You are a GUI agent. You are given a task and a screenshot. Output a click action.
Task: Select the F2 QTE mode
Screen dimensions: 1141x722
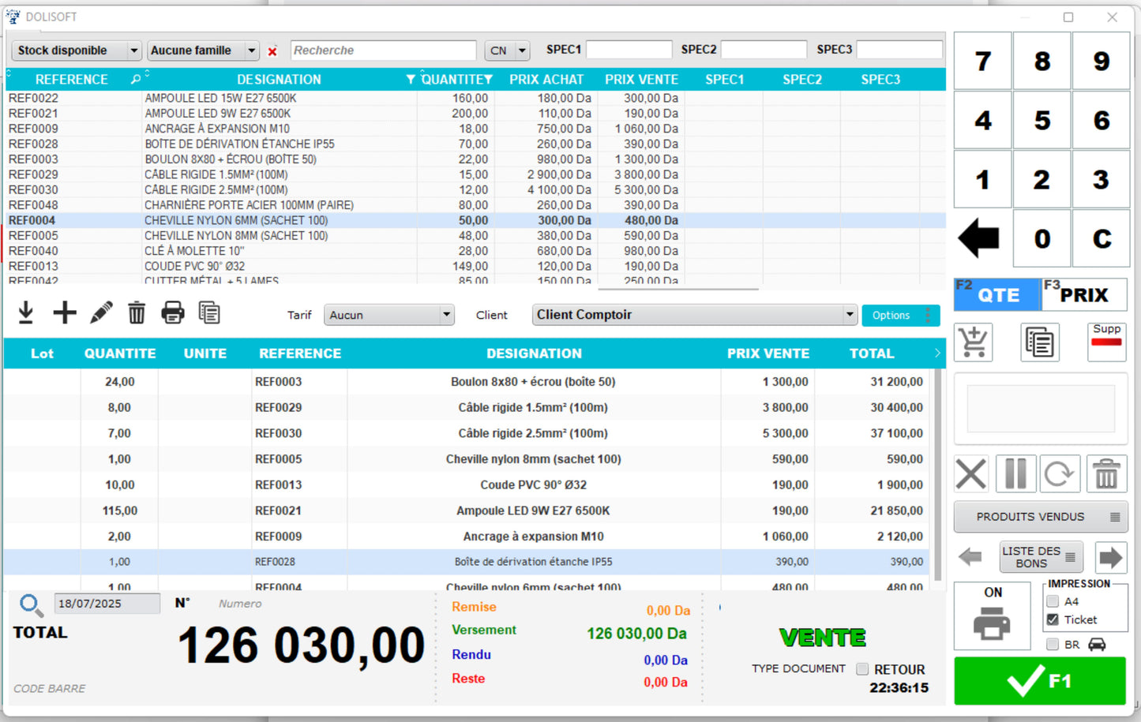[x=997, y=294]
